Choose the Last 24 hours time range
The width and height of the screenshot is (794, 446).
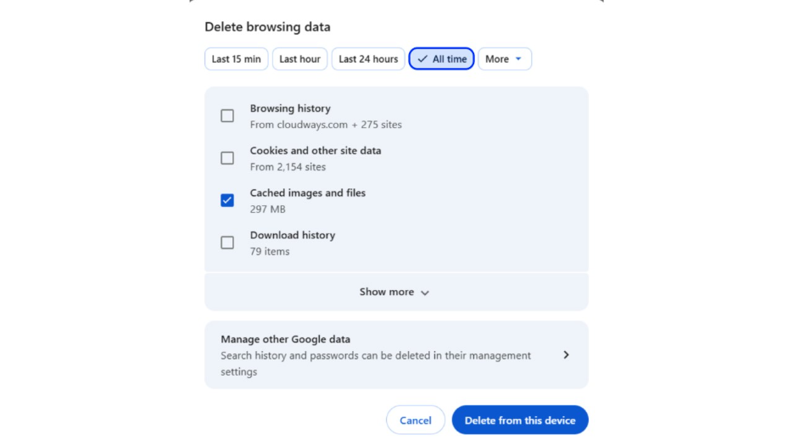(x=368, y=59)
